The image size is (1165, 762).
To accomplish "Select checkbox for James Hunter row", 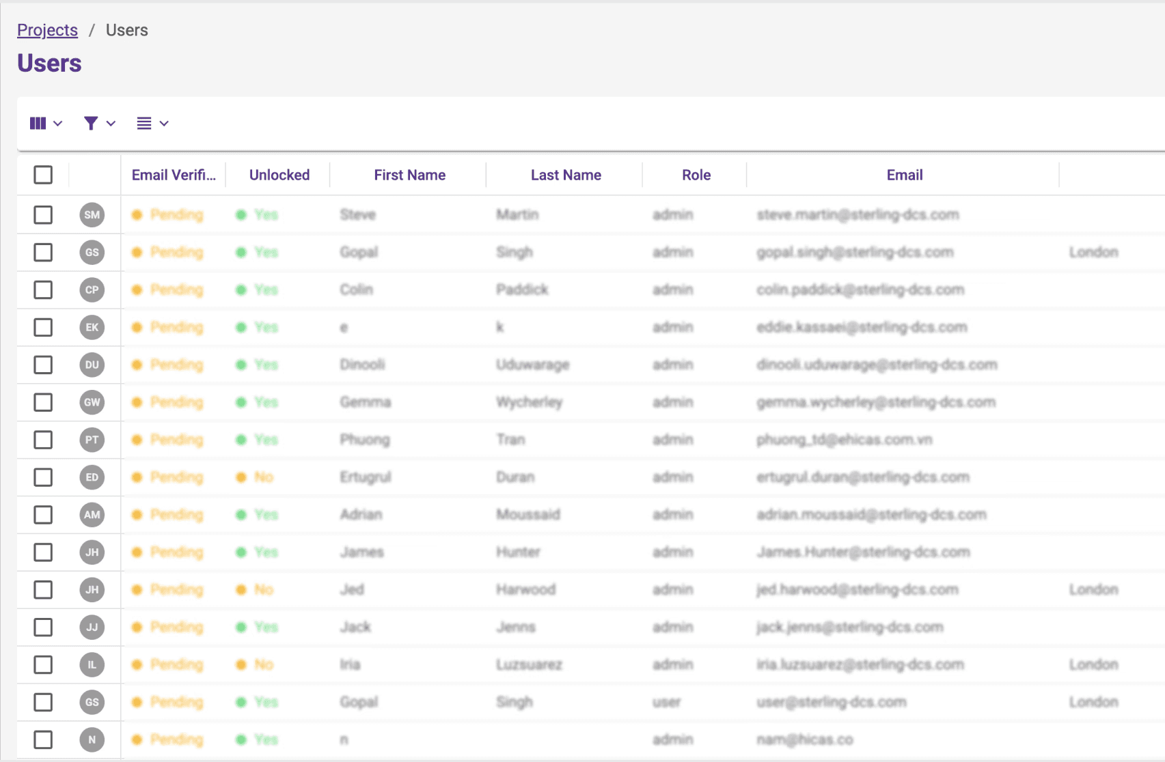I will tap(43, 552).
